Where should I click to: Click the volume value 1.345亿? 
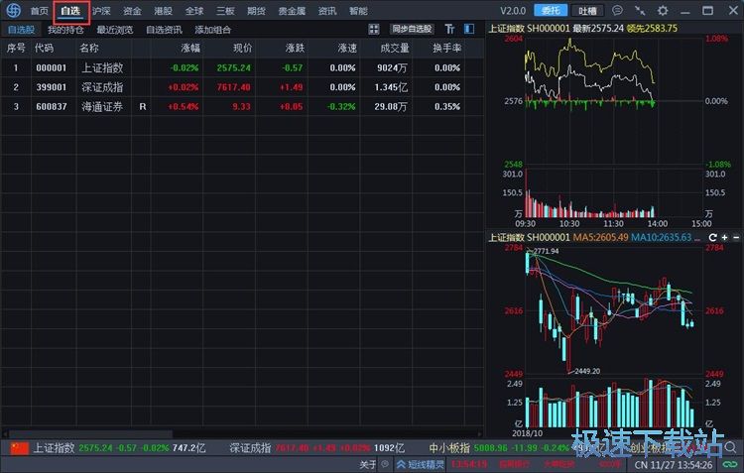391,87
